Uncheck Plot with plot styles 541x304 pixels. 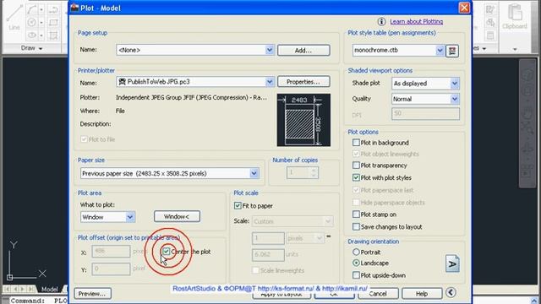coord(356,178)
